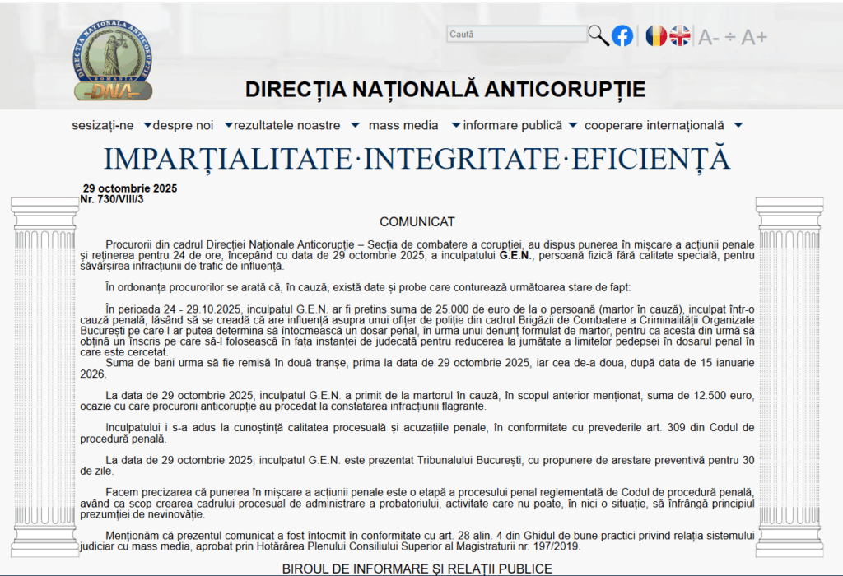Click the Direcția Națională Anticorupție title

[445, 89]
